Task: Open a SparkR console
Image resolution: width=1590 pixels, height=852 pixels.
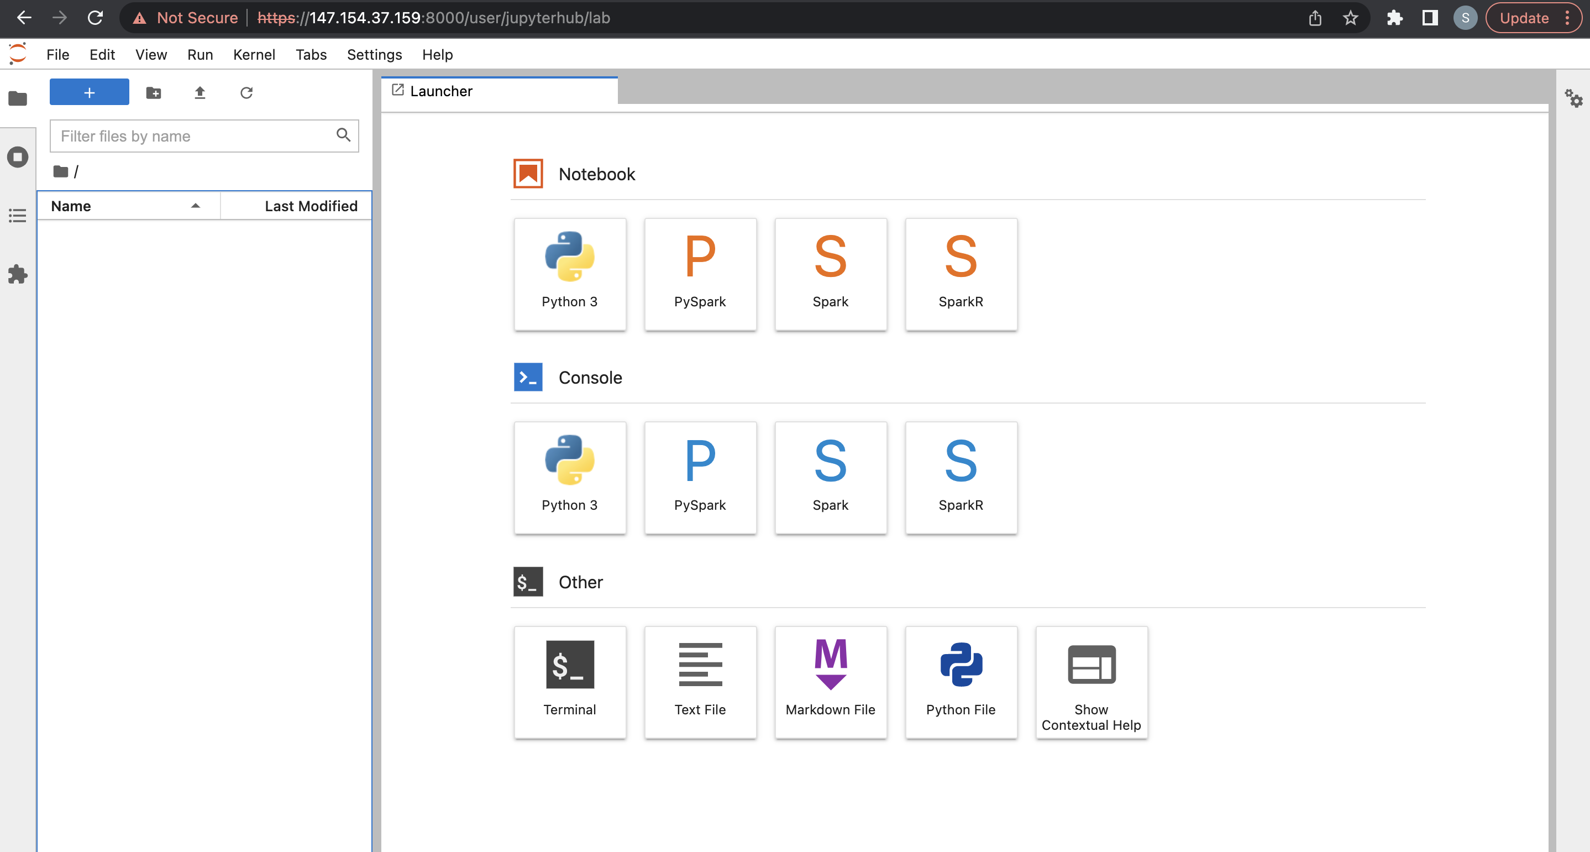Action: coord(961,477)
